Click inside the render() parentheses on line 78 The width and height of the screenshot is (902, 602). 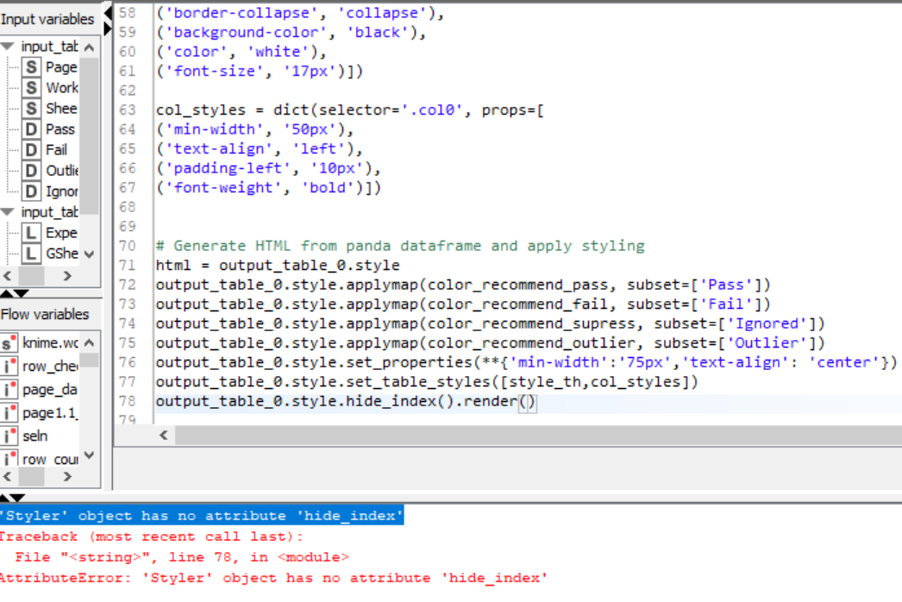point(528,403)
